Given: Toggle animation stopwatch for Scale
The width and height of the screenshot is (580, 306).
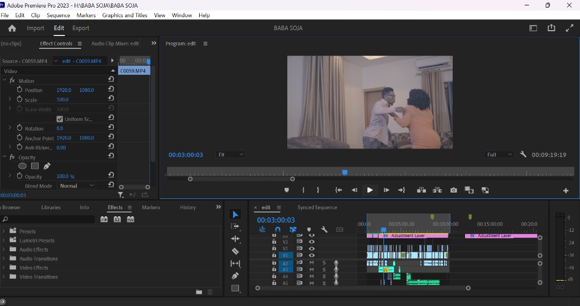Looking at the screenshot, I should point(20,99).
